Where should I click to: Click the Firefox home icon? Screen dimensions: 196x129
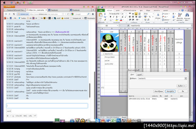coord(93,14)
